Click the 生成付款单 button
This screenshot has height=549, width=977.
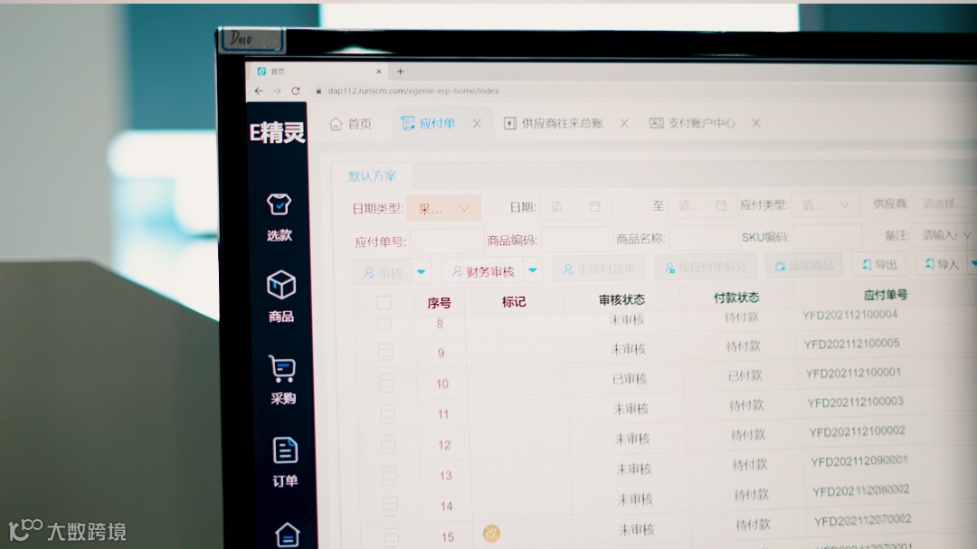(x=599, y=269)
